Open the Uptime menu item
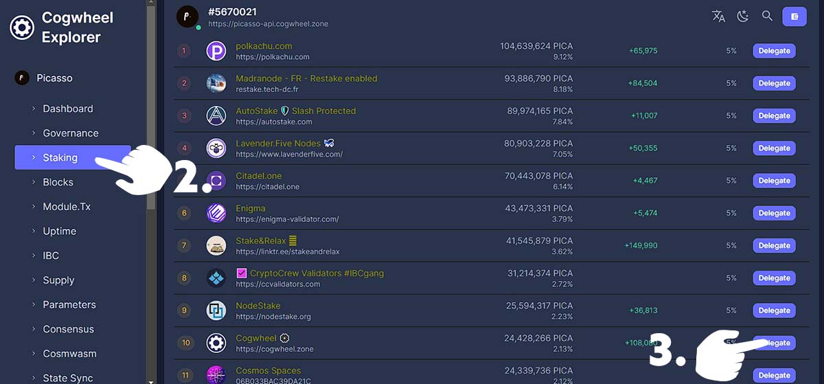 [59, 231]
